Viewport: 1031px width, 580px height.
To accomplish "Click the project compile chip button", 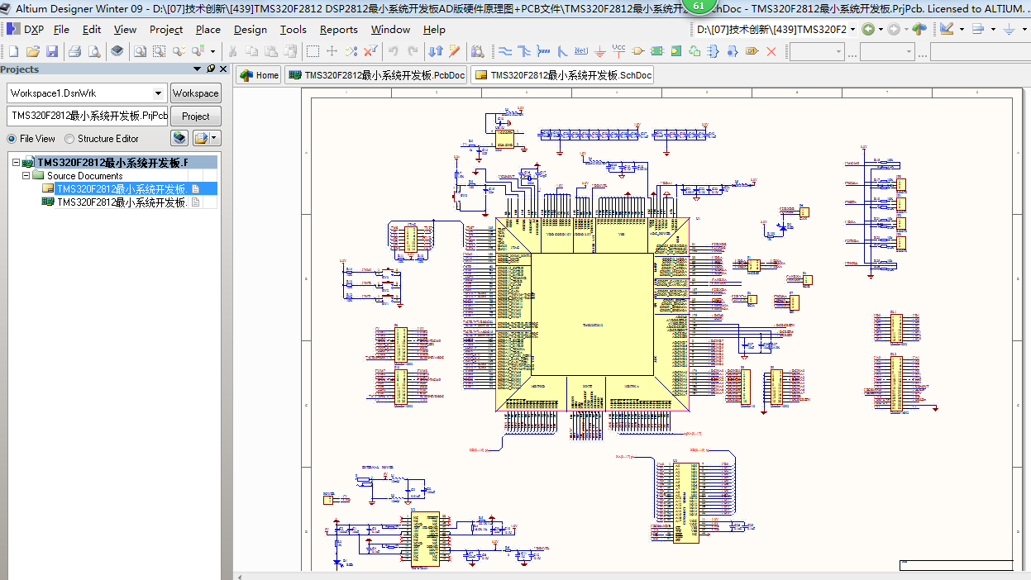I will (x=179, y=138).
